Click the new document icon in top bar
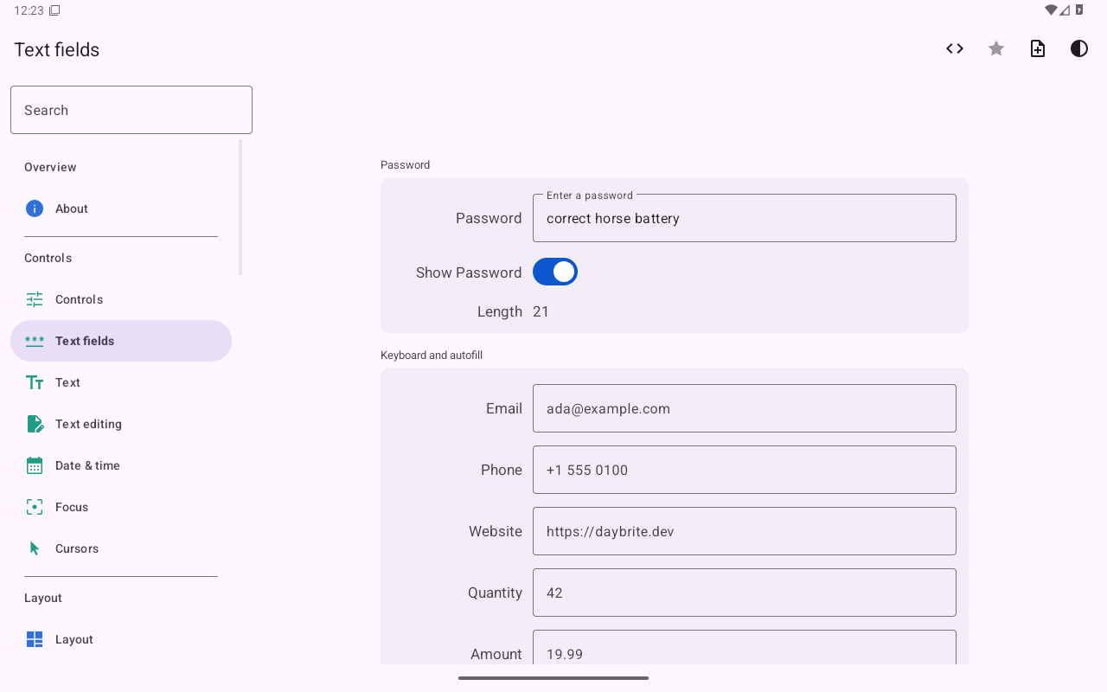Screen dimensions: 1107x692 [1038, 48]
